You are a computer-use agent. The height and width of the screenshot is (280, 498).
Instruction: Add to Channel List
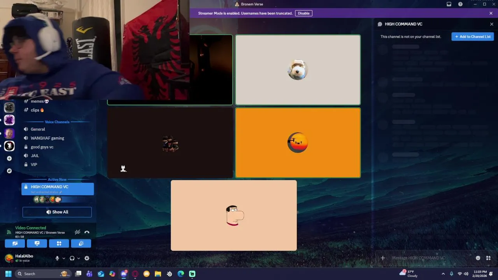tap(473, 37)
